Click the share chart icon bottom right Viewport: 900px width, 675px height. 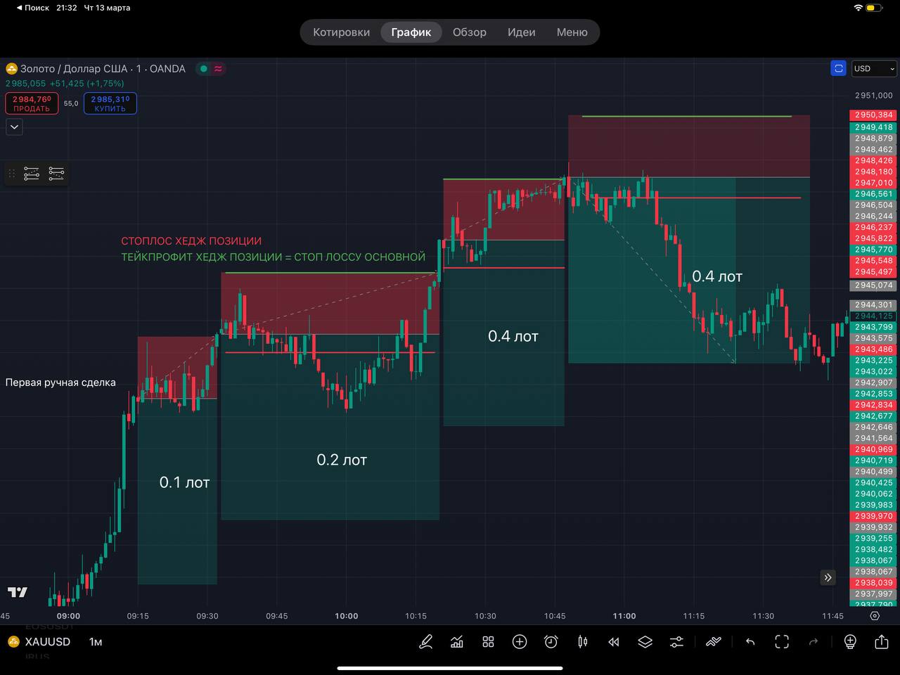(x=882, y=642)
